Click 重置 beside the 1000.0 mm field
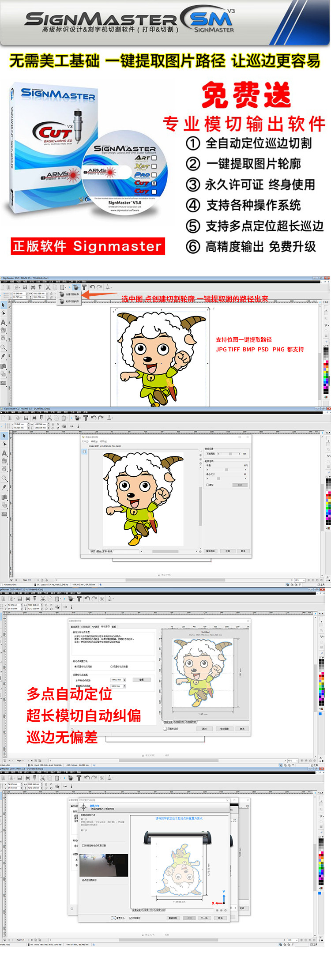Image resolution: width=331 pixels, height=968 pixels. coord(141,680)
